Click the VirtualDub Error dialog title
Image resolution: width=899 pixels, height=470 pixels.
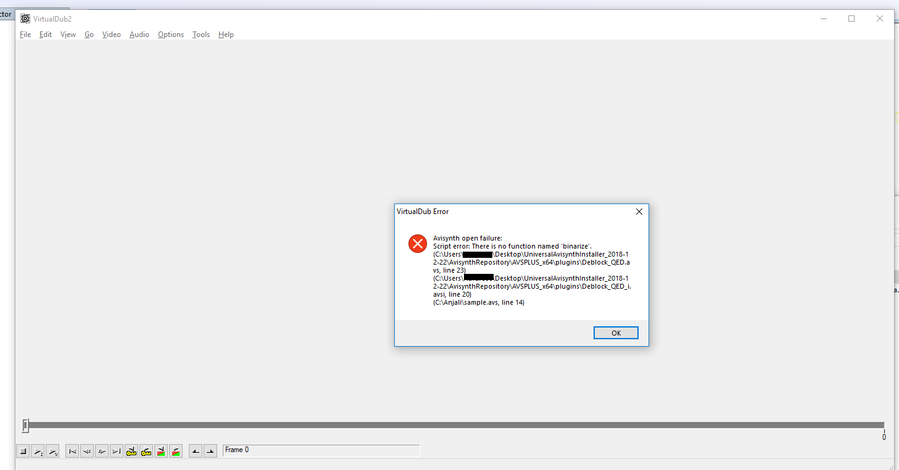(423, 212)
